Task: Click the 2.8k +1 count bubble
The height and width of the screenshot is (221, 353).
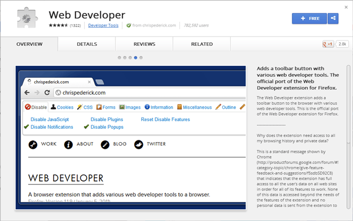Action: (x=342, y=44)
